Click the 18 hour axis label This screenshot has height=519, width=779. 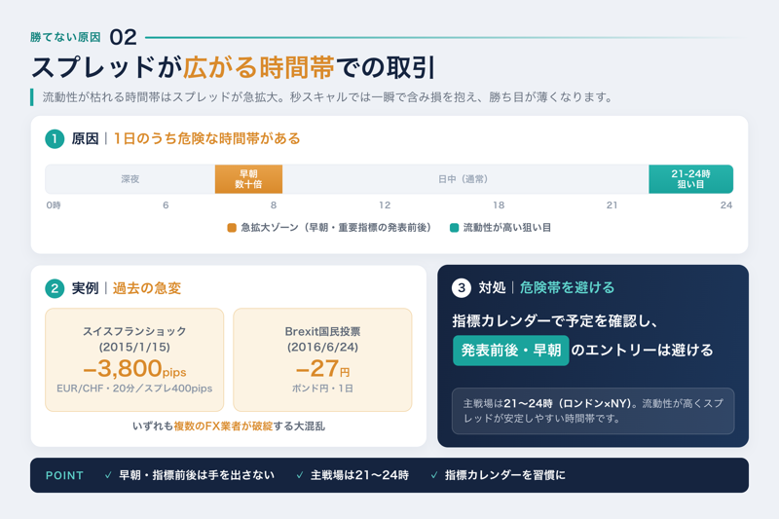[x=499, y=205]
